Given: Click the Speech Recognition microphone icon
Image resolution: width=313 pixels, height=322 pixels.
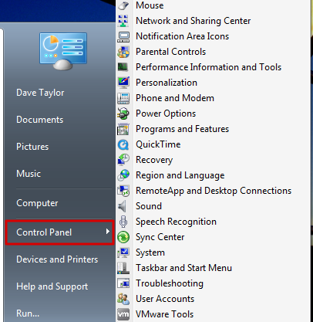Looking at the screenshot, I should 123,222.
